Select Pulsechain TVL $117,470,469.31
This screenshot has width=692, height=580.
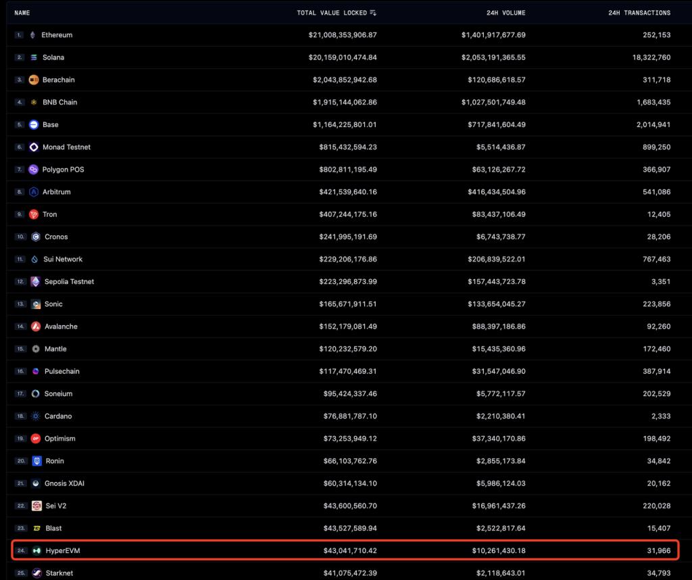348,372
